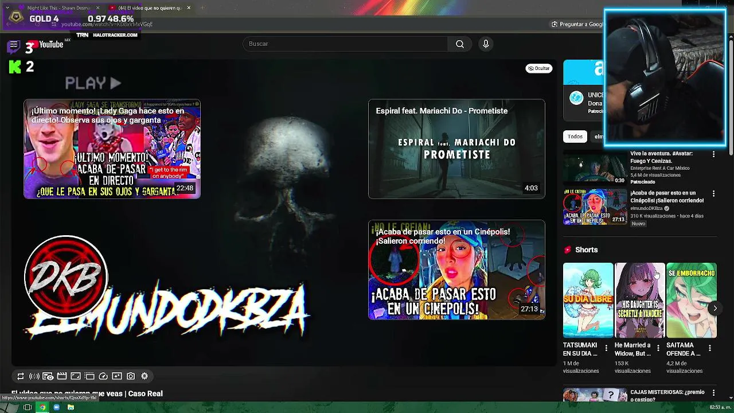Open the Espiral feat. Mariachi Do end card

456,149
